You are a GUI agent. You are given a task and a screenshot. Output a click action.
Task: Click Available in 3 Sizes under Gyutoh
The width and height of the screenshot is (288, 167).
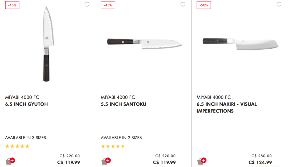point(26,138)
